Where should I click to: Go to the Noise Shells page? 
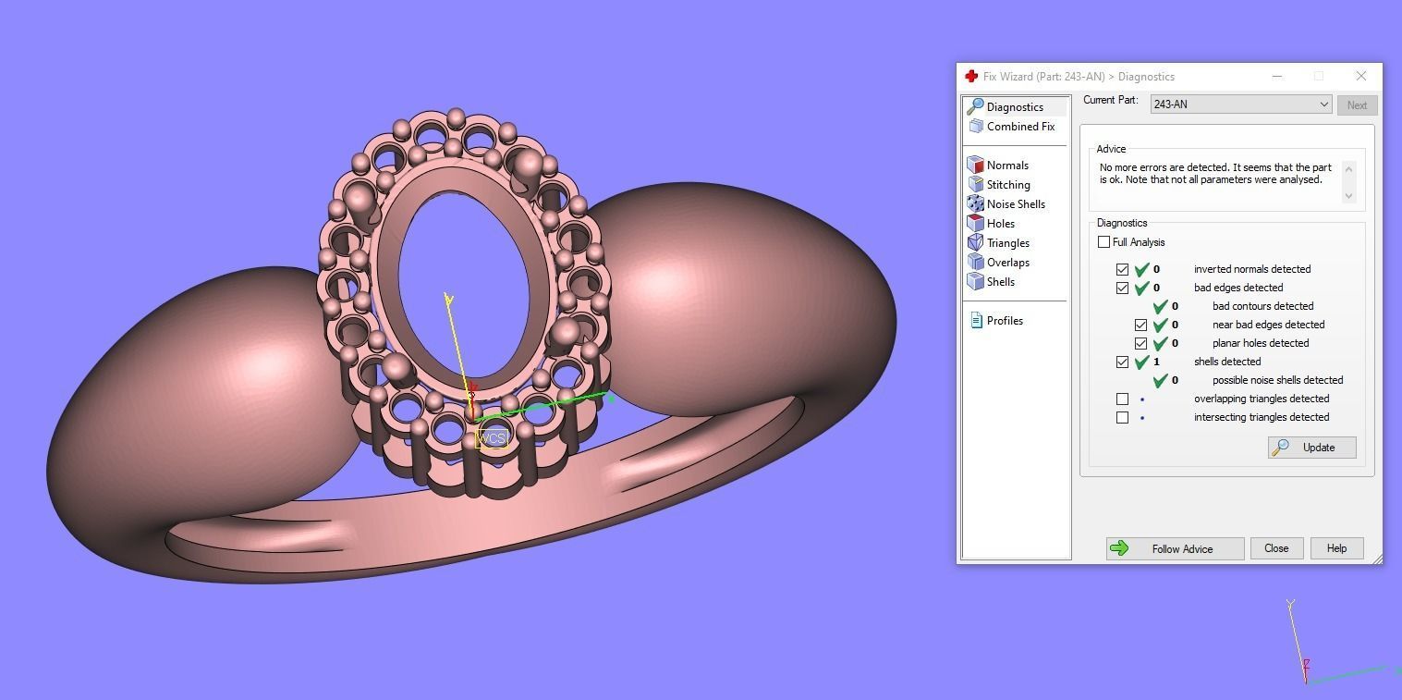1016,204
